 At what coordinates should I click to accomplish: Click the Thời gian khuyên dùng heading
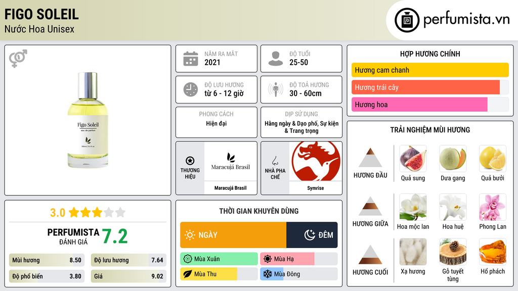(x=259, y=211)
